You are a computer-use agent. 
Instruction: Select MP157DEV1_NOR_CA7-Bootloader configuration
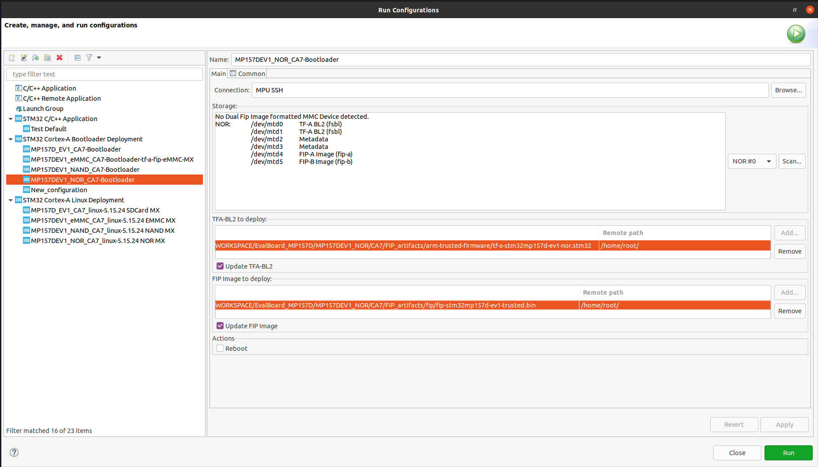pyautogui.click(x=104, y=180)
